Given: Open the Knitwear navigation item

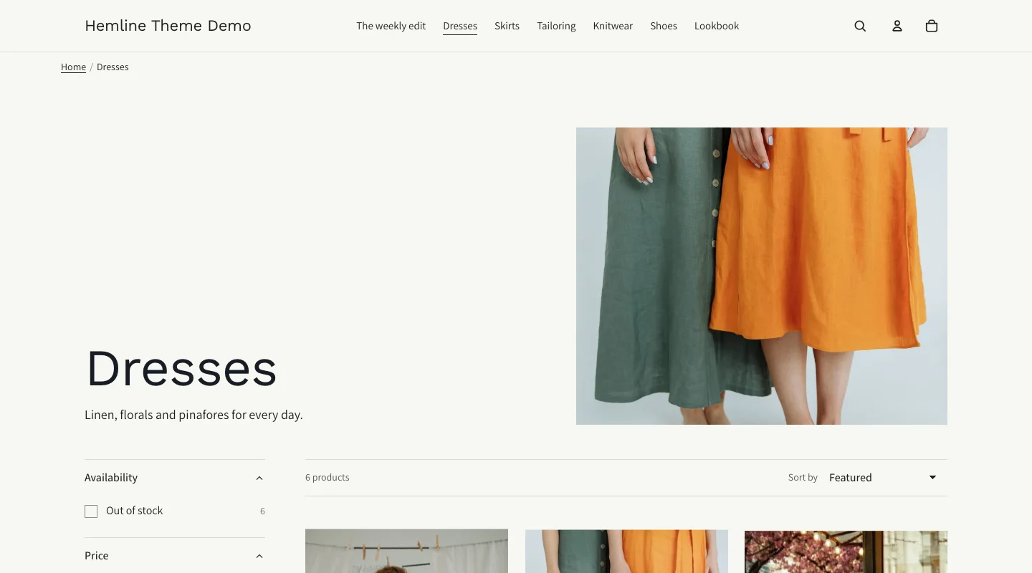Looking at the screenshot, I should click(613, 26).
